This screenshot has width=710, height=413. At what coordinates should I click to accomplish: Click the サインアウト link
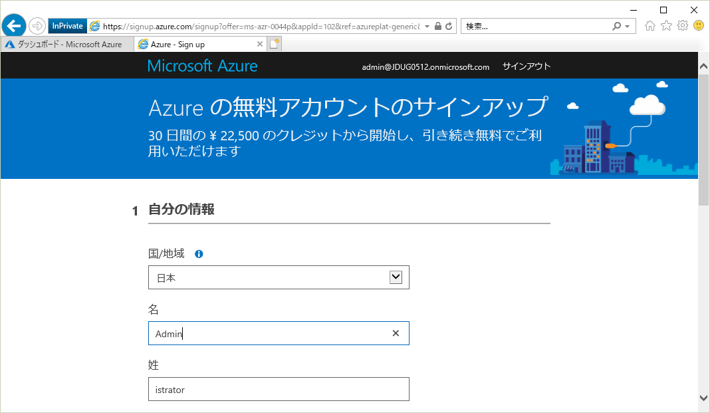[526, 67]
